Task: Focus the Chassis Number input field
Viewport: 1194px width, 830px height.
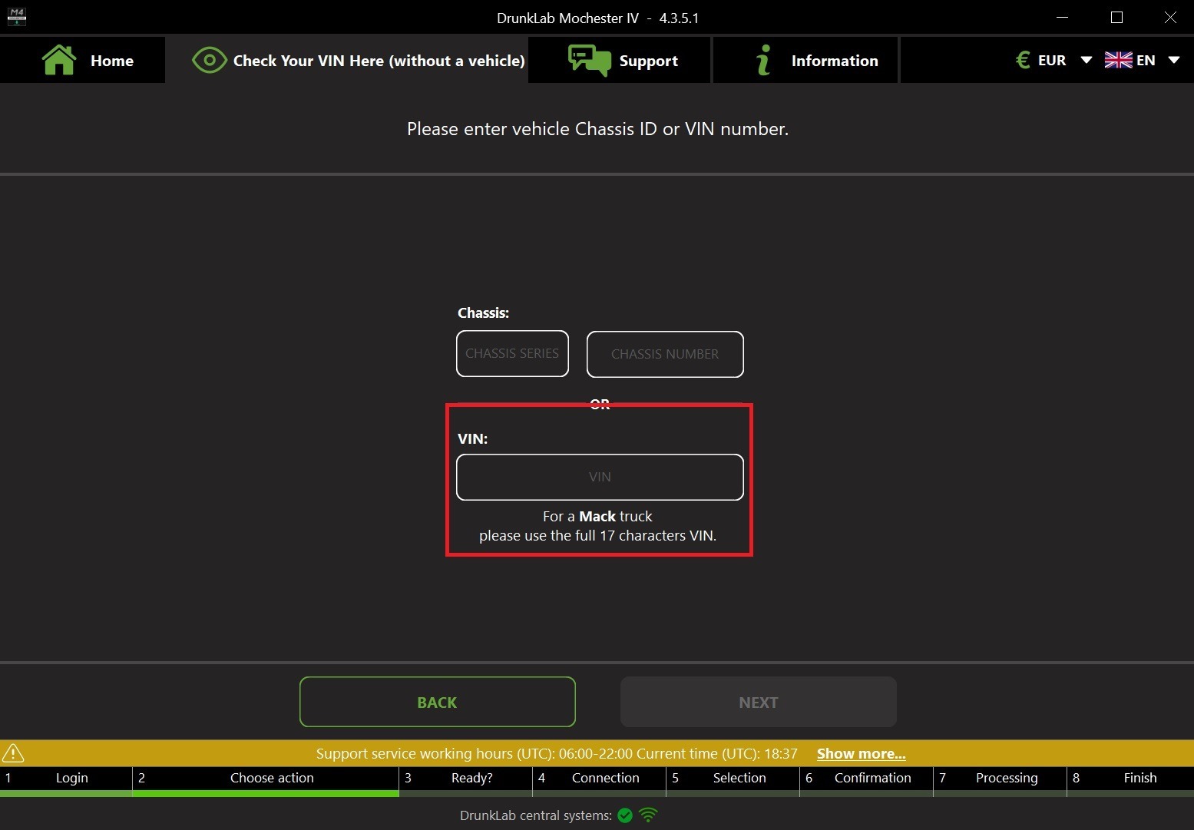Action: (665, 354)
